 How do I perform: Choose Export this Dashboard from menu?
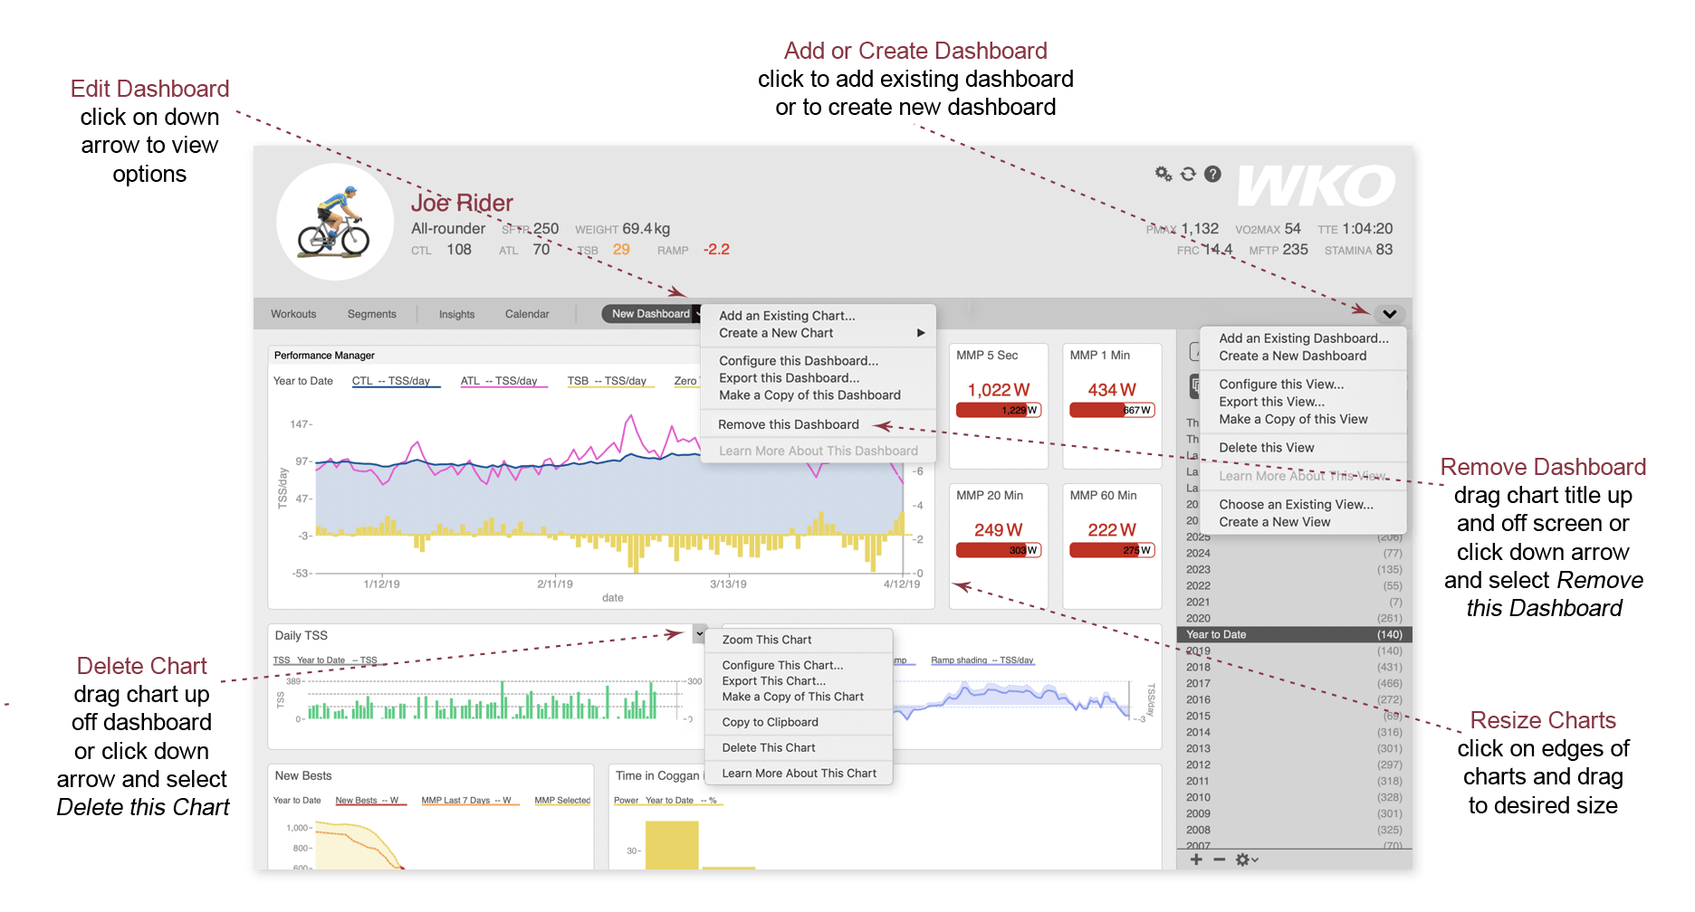790,378
